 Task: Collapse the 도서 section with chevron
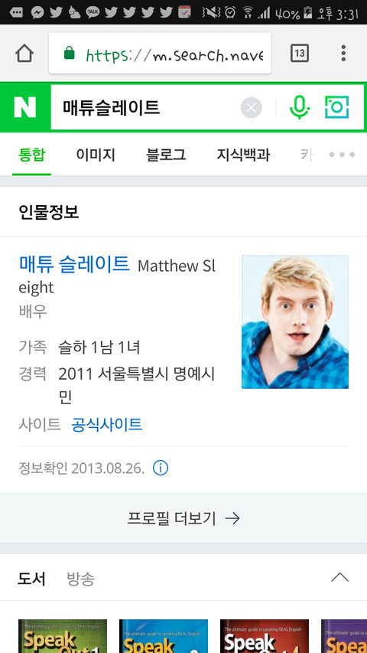pyautogui.click(x=340, y=578)
